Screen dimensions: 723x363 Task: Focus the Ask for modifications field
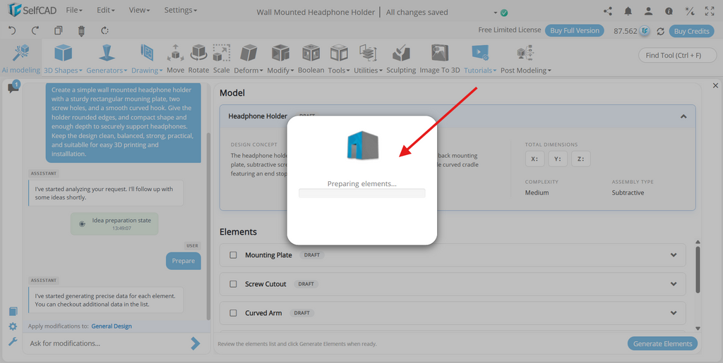pyautogui.click(x=108, y=343)
